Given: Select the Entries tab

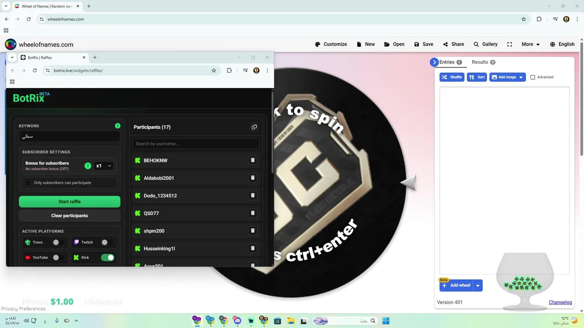Looking at the screenshot, I should (x=451, y=62).
